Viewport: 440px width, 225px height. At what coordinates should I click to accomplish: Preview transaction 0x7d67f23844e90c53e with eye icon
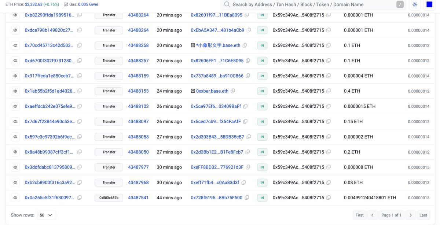coord(15,121)
